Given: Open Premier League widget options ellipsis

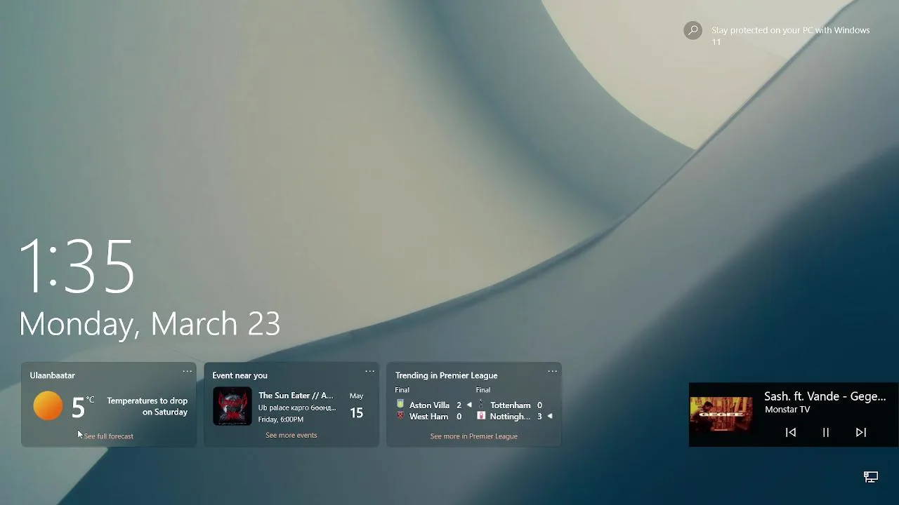Looking at the screenshot, I should tap(553, 372).
